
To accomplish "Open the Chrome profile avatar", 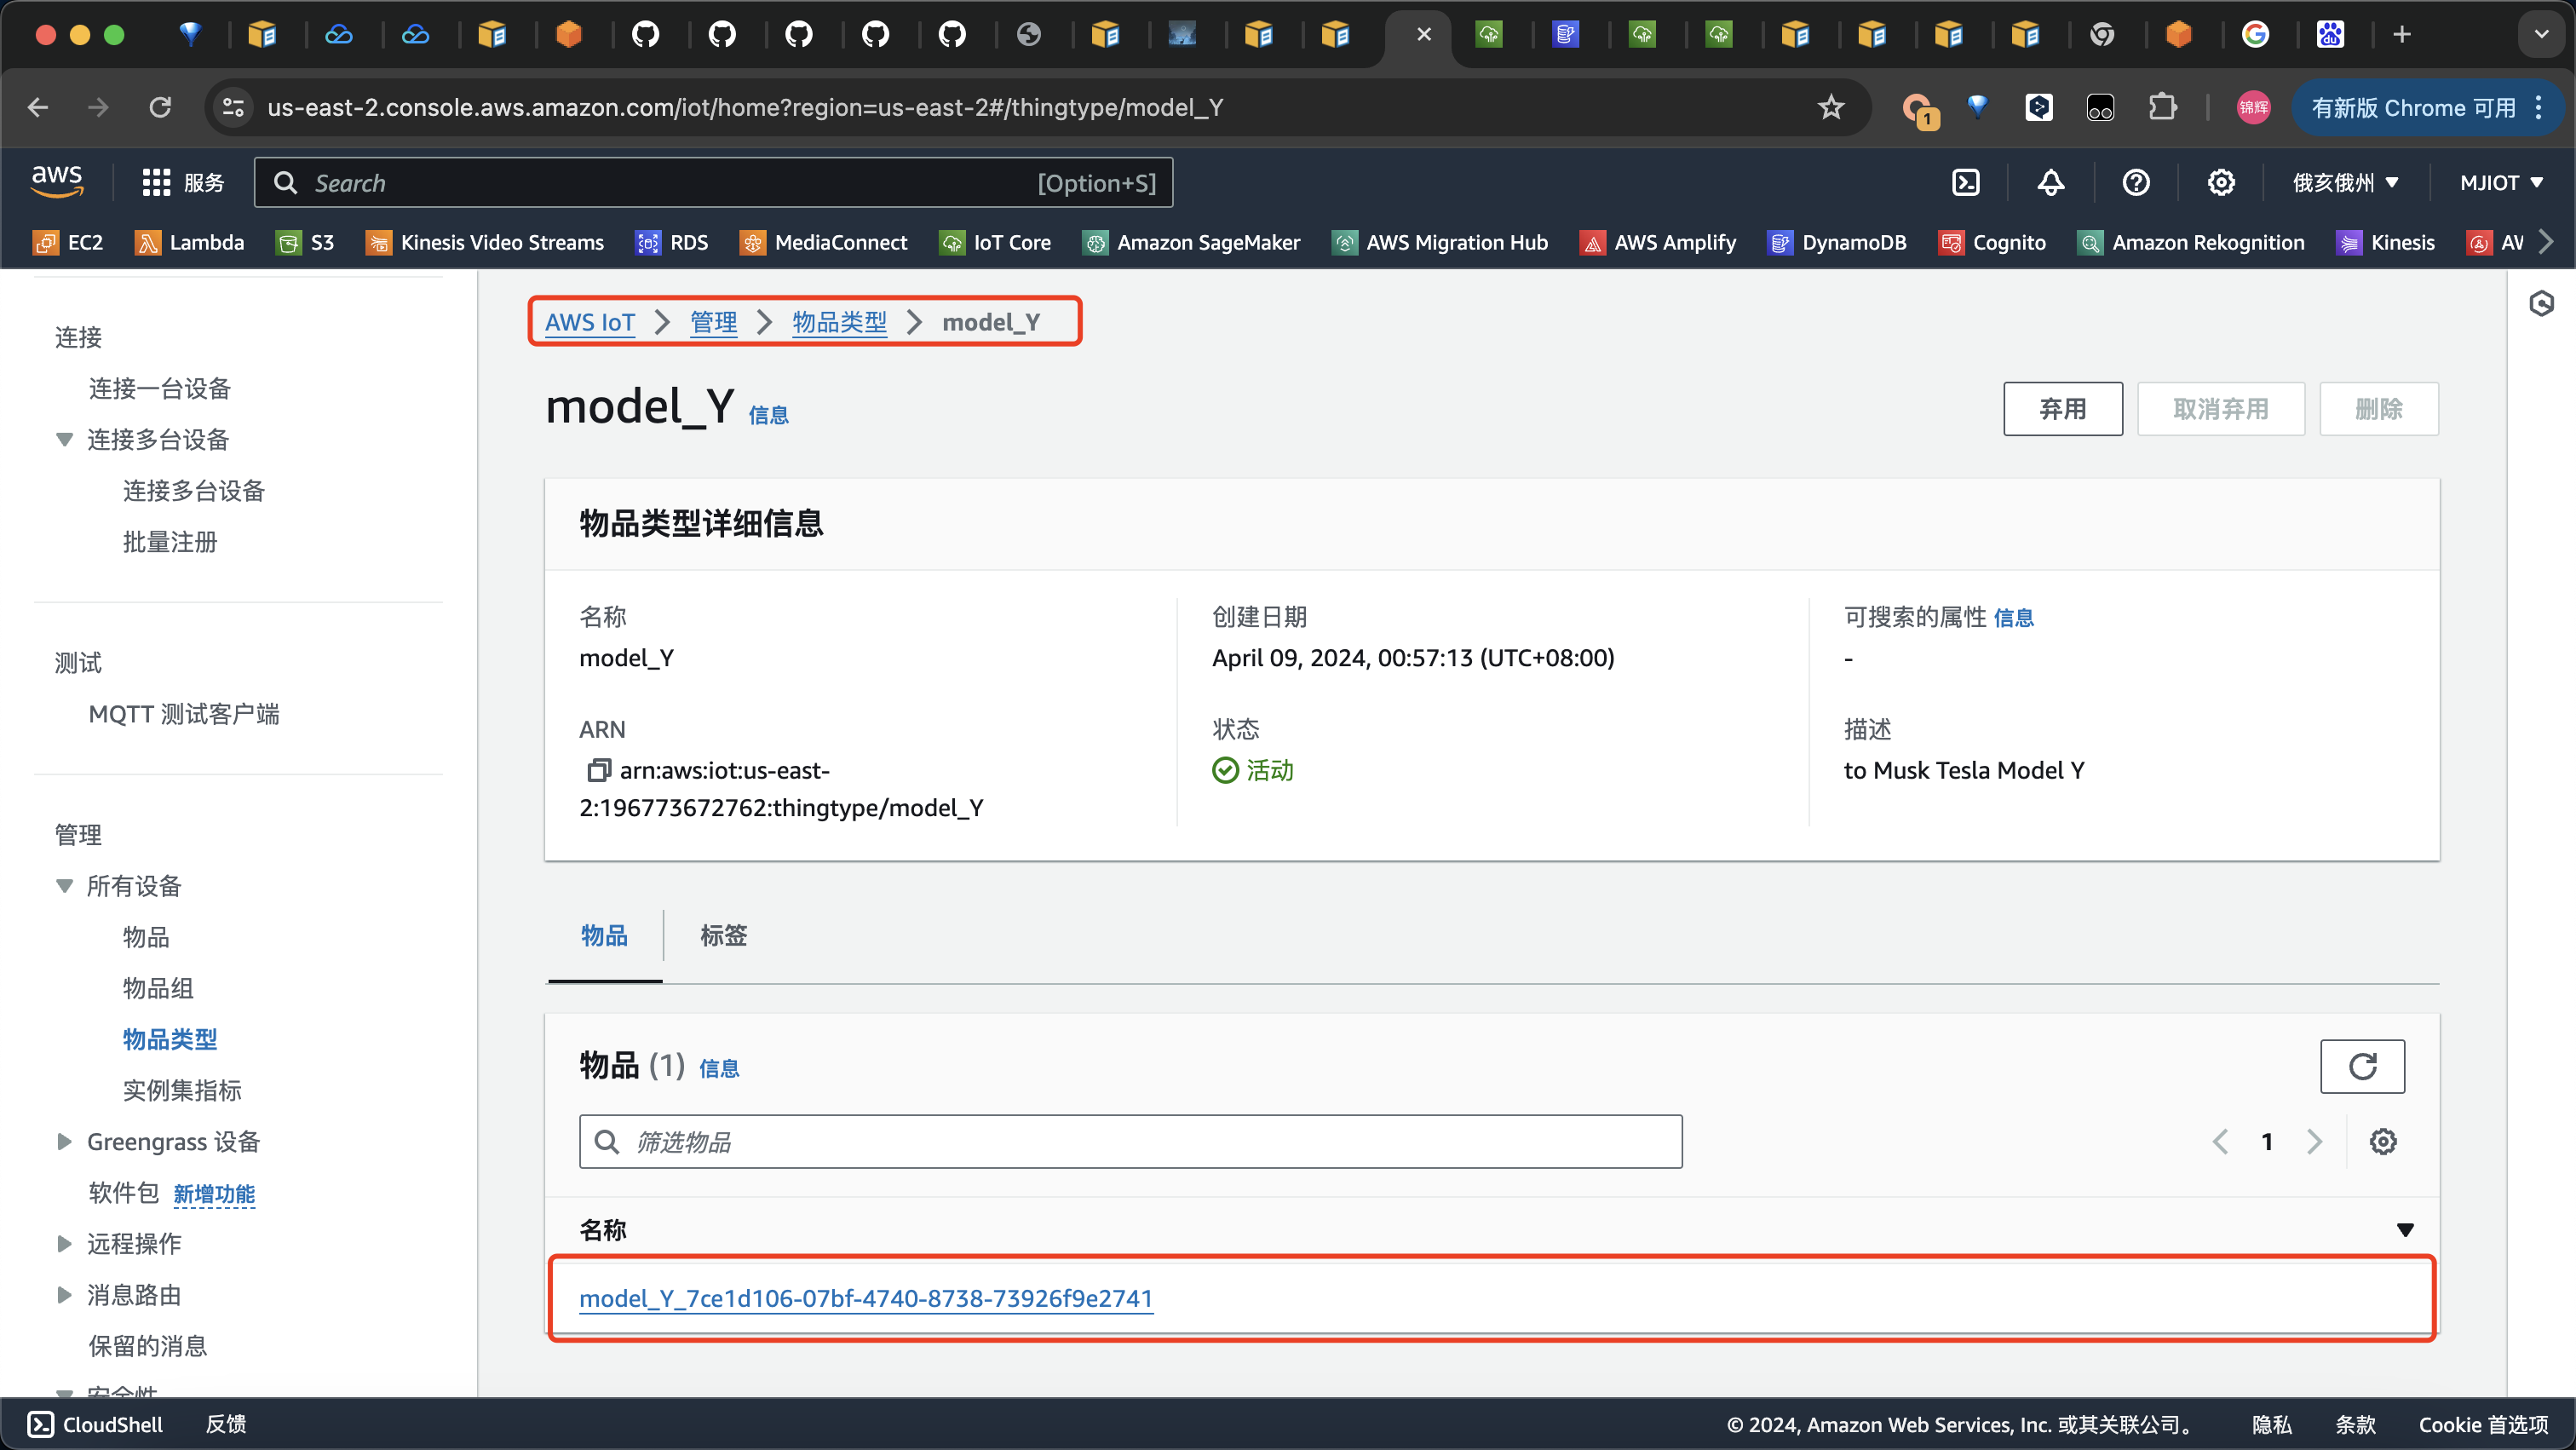I will 2253,107.
